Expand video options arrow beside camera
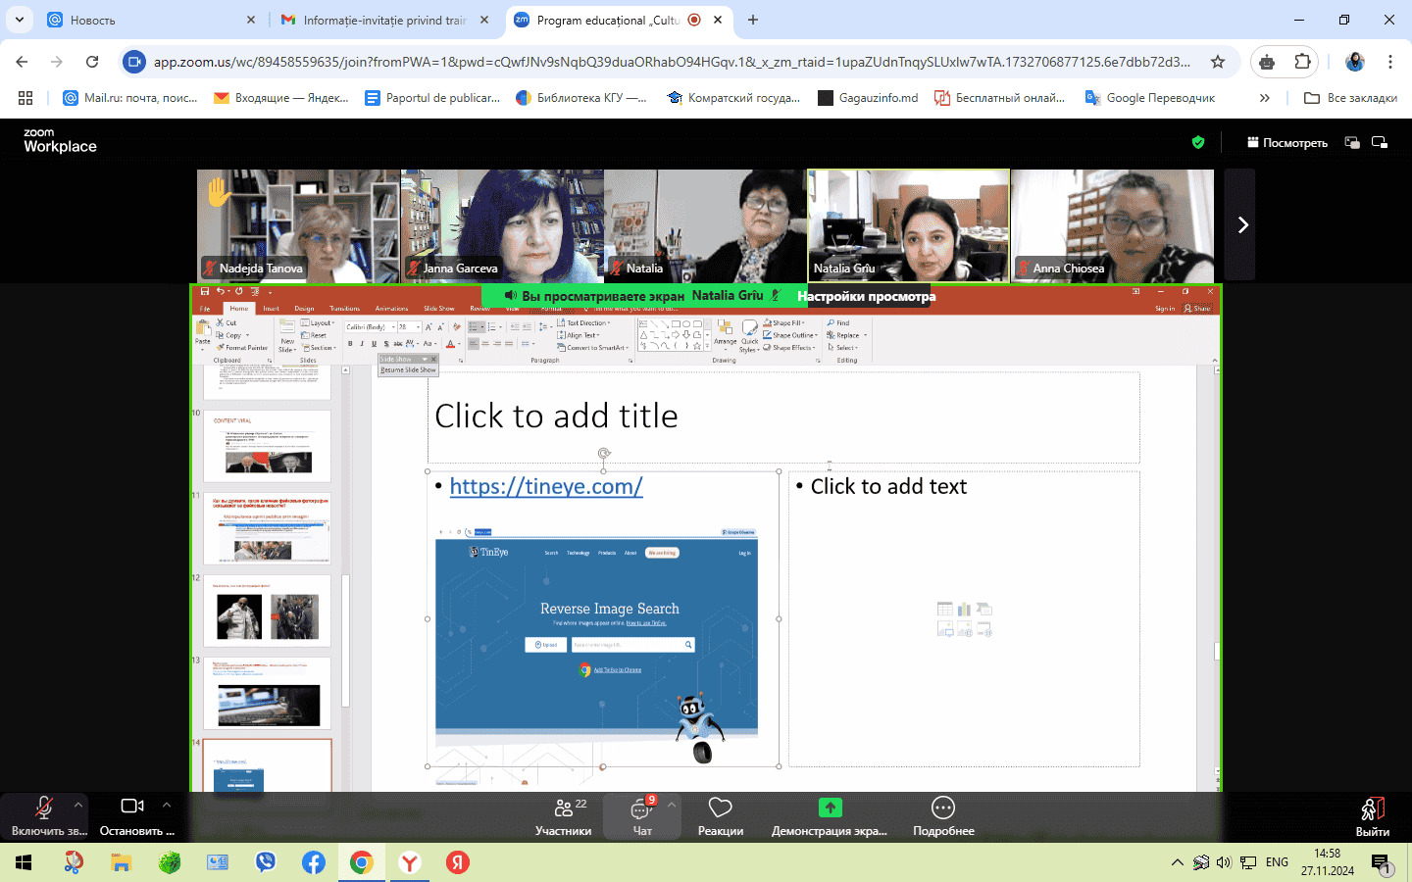 167,805
